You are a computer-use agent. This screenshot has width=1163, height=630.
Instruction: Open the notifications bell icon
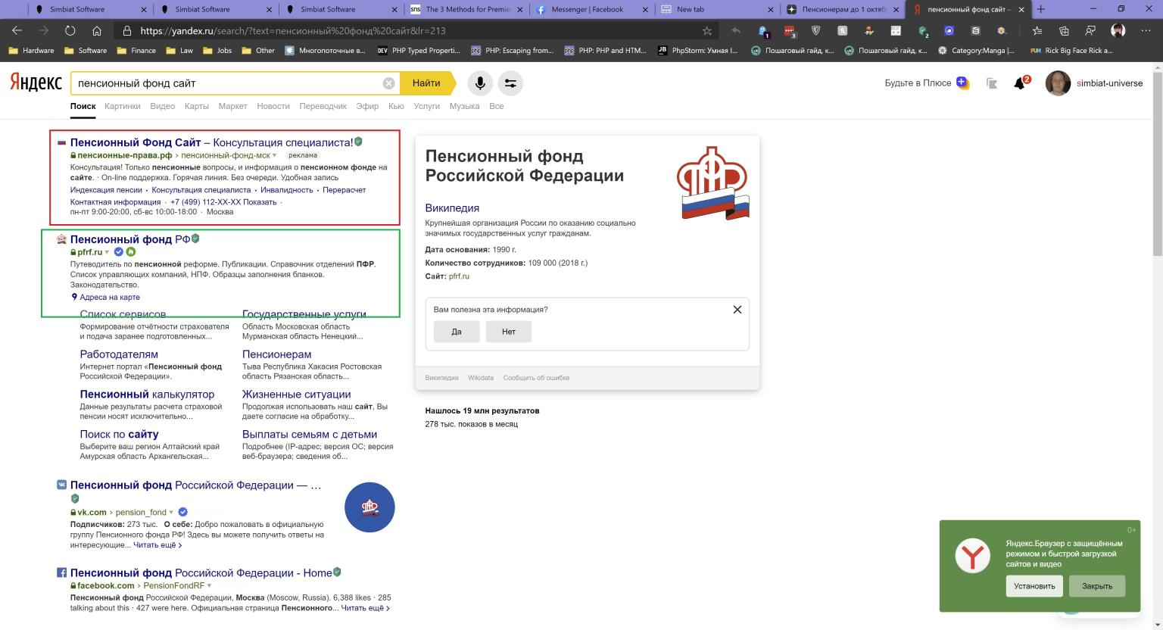(x=1021, y=83)
